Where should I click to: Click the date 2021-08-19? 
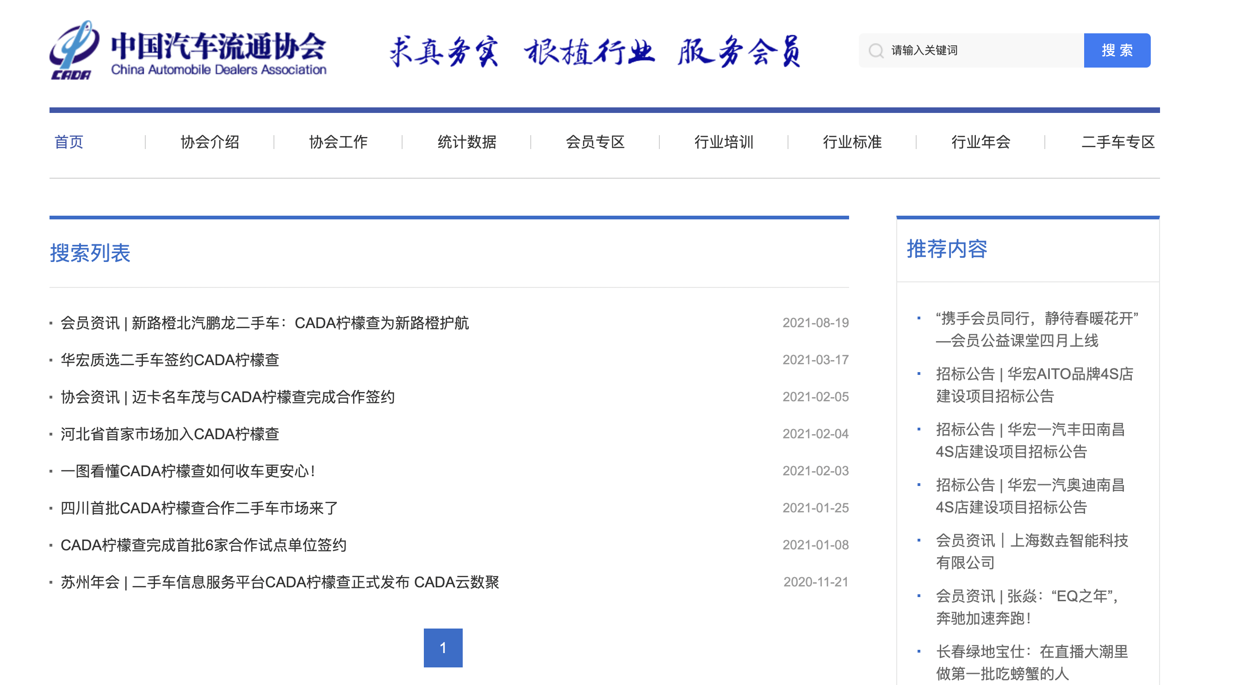[815, 323]
